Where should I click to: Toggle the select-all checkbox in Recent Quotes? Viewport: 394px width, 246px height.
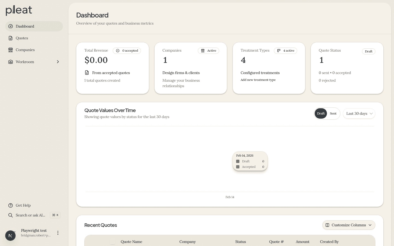click(x=112, y=242)
